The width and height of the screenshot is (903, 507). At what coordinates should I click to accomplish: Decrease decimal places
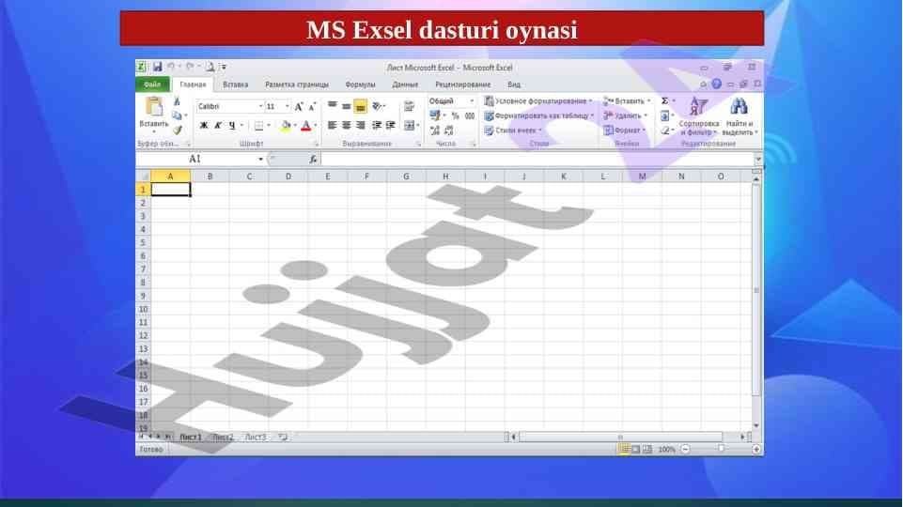click(x=448, y=131)
